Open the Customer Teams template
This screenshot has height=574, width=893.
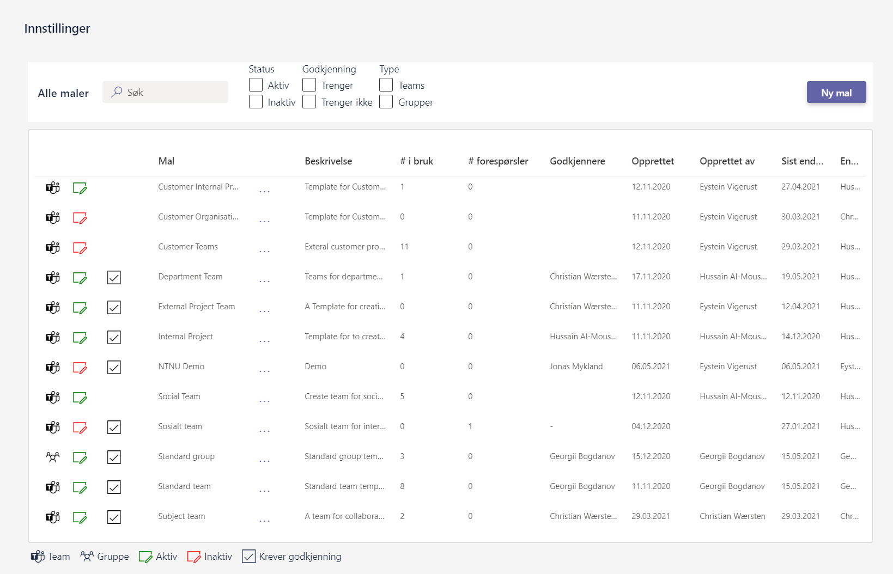[x=188, y=247]
